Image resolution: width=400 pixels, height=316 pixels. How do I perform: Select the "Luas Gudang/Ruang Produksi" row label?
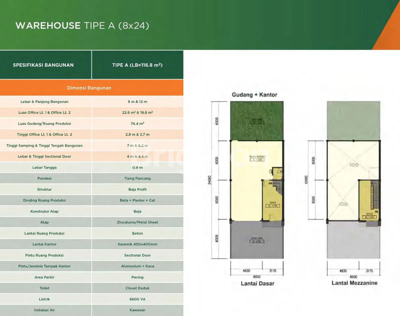(x=44, y=124)
